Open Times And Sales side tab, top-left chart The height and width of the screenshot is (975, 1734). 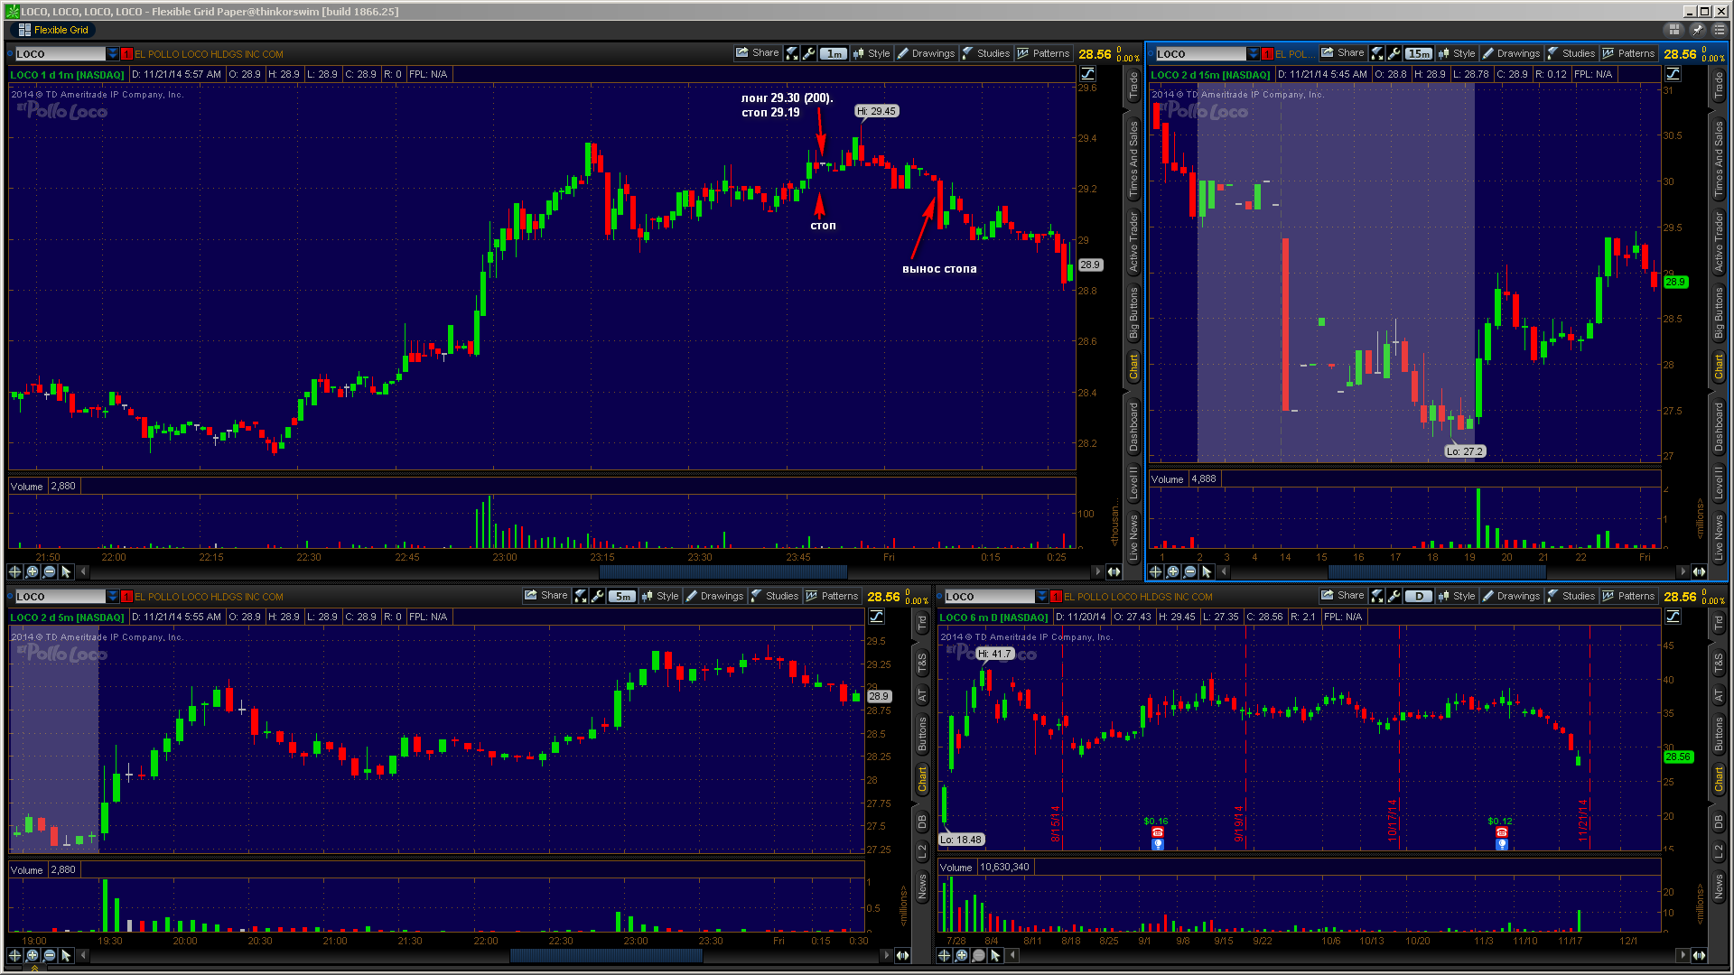[1133, 159]
